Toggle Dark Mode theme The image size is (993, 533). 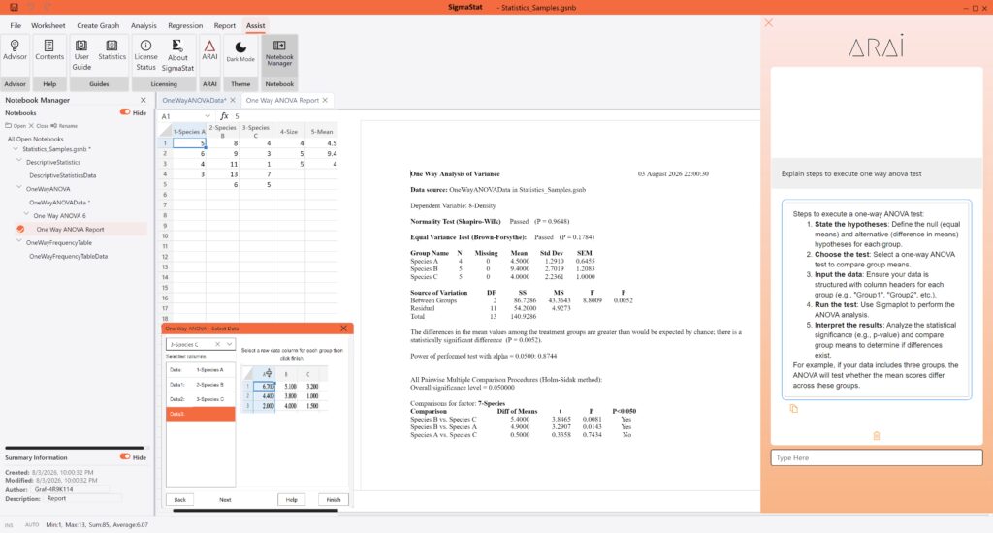click(240, 52)
